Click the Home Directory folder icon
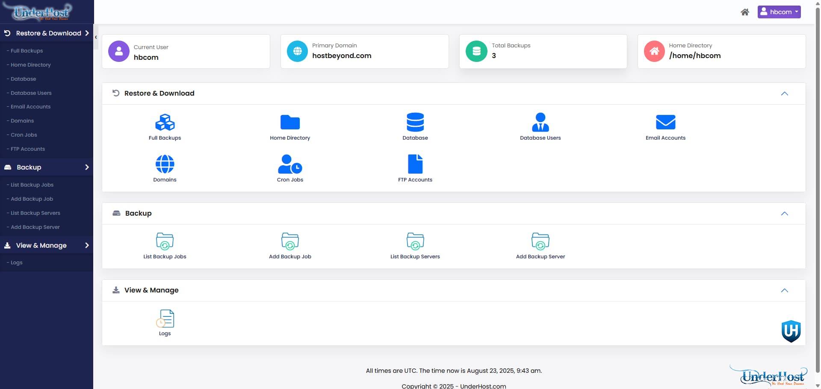This screenshot has width=821, height=389. [x=290, y=123]
